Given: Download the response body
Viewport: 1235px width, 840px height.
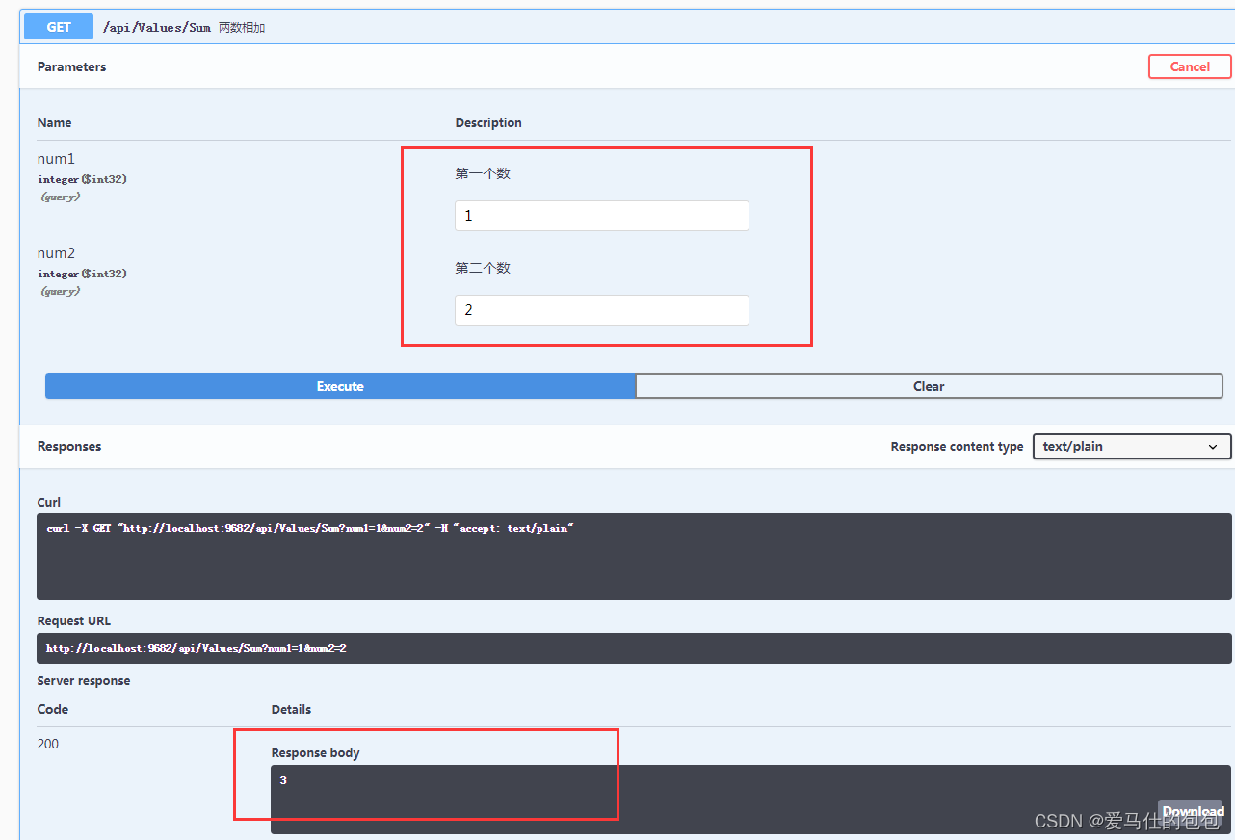Looking at the screenshot, I should click(1191, 812).
